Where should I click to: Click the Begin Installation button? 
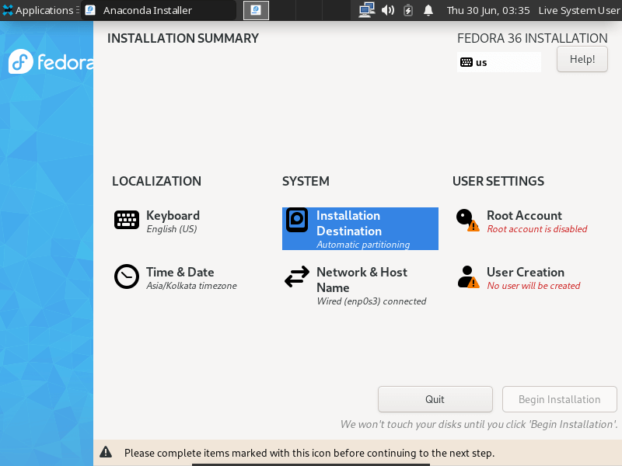pos(559,399)
